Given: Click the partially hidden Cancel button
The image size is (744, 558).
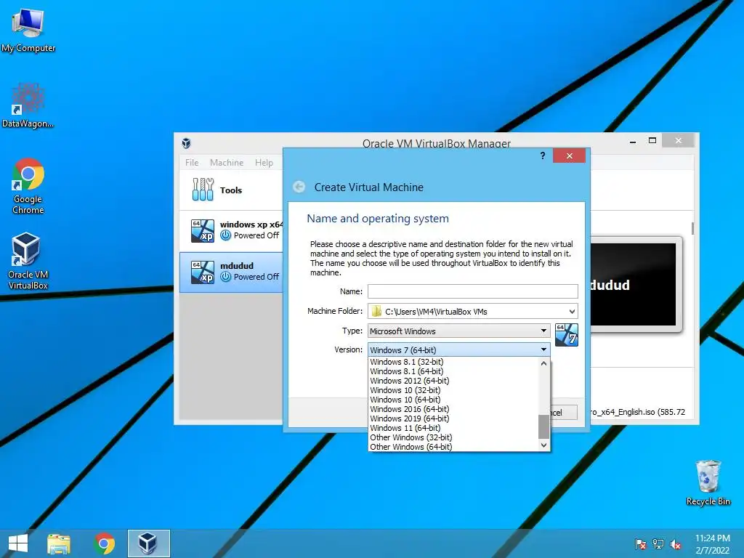Looking at the screenshot, I should (x=564, y=413).
